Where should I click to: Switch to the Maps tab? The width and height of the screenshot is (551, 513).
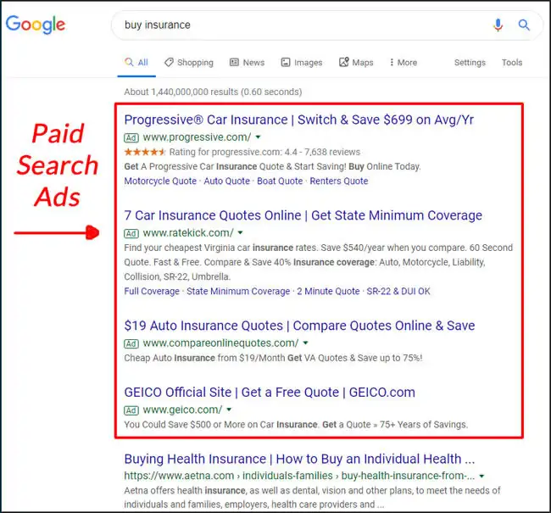(356, 63)
